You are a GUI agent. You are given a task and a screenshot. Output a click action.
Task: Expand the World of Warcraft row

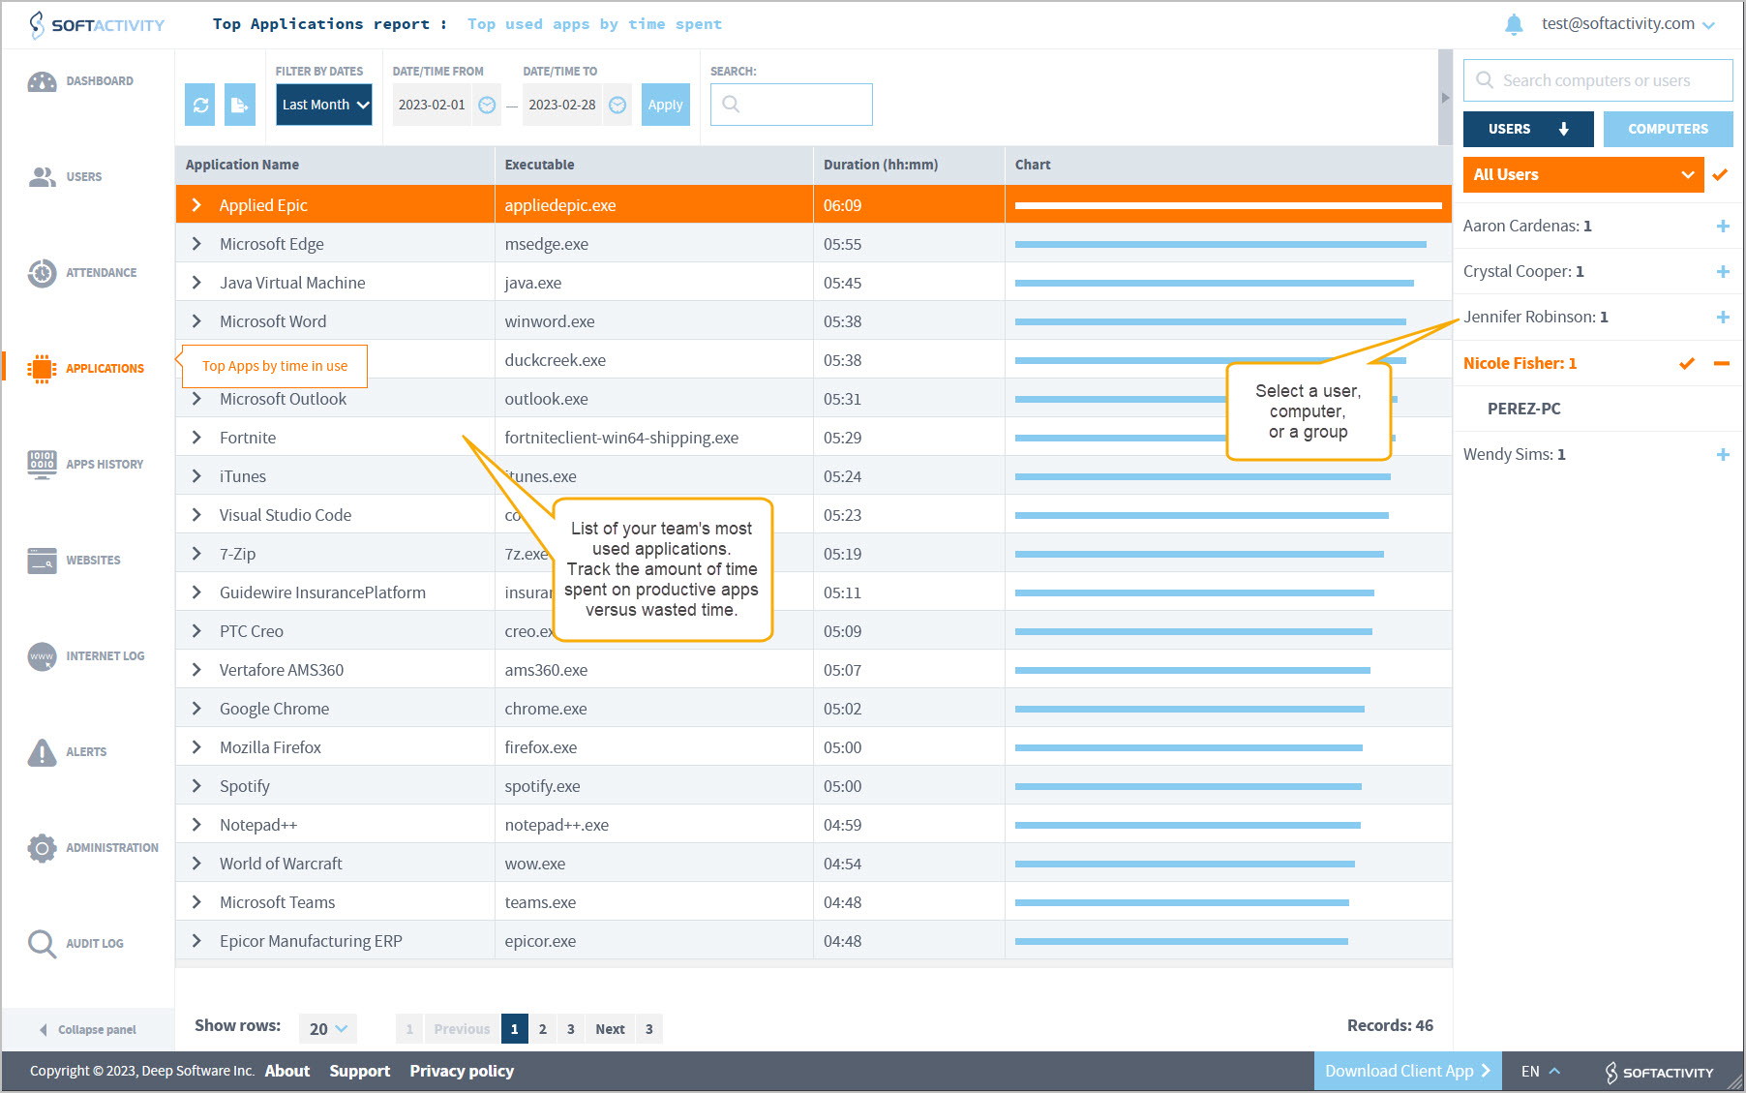(x=196, y=864)
